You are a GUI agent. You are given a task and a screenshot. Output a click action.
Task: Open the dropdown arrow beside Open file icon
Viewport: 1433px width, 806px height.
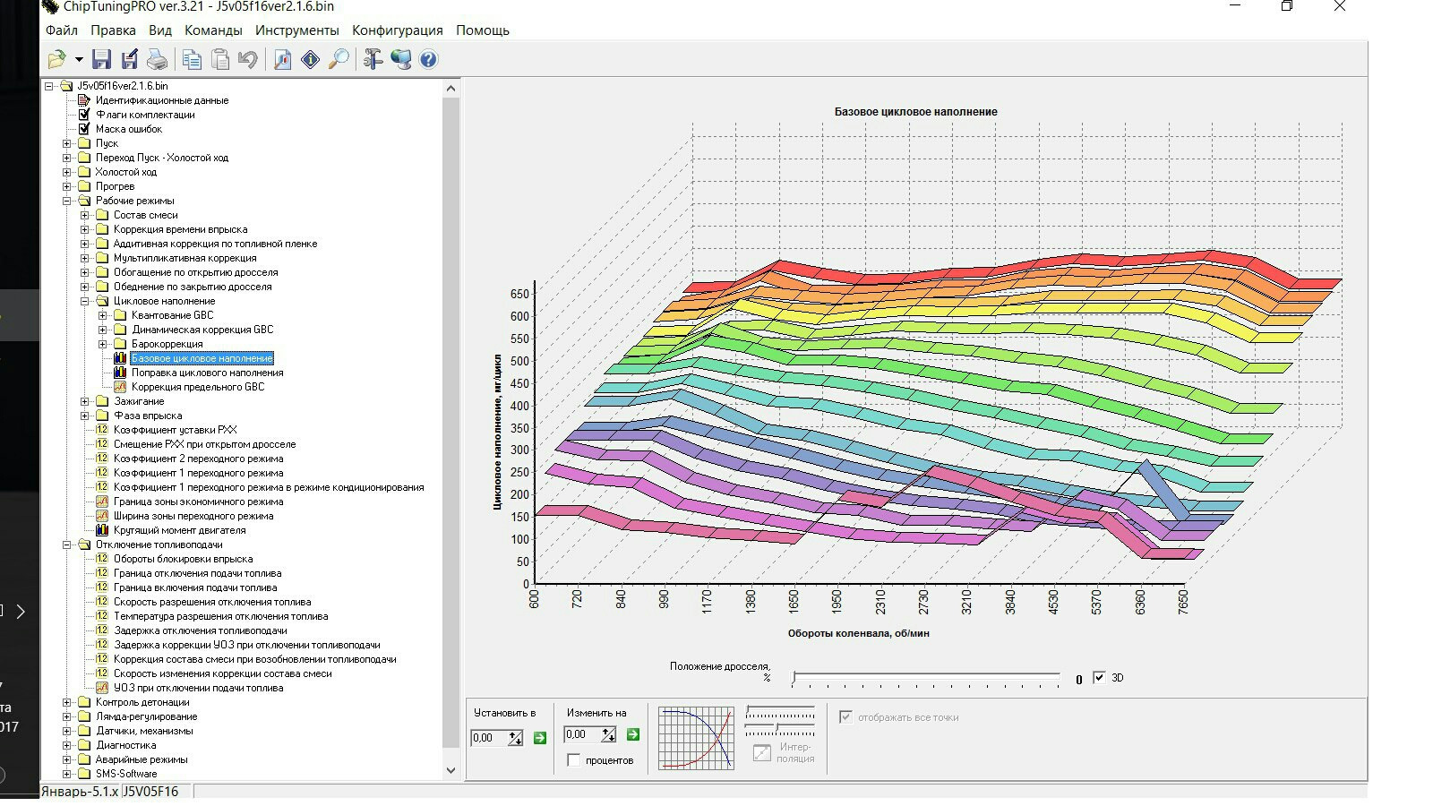tap(79, 60)
